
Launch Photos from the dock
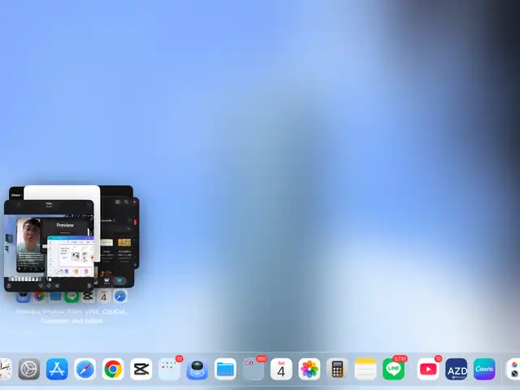[310, 370]
